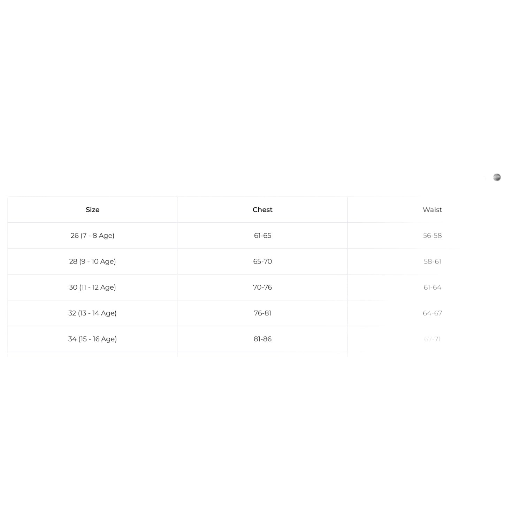Choose size 26 (7 - 8 Age)

coord(92,236)
